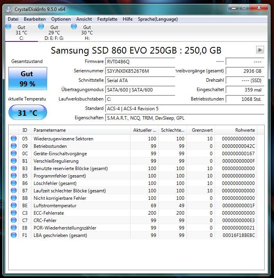Select the Luftstromtemperatur parameter text
274x278 pixels.
[55, 206]
